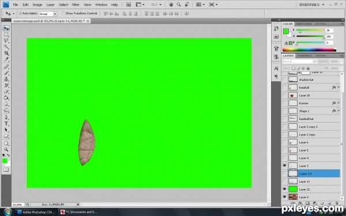Viewport: 346px width, 216px height.
Task: Select the Zoom tool in the toolbox
Action: pos(6,149)
